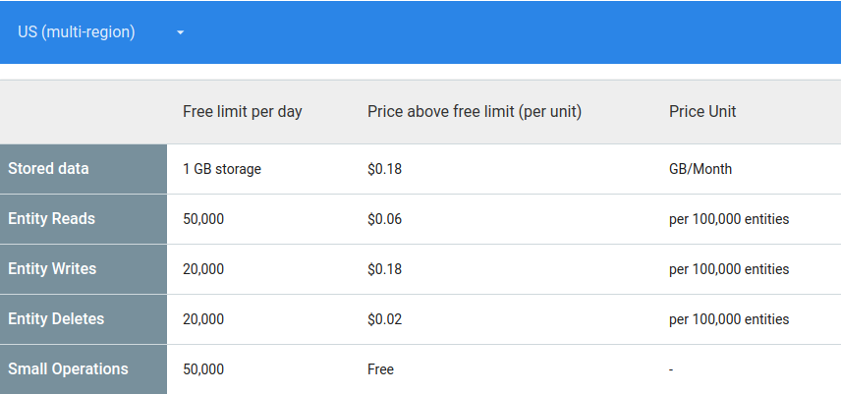Click the price unit for Entity Writes

(x=729, y=269)
